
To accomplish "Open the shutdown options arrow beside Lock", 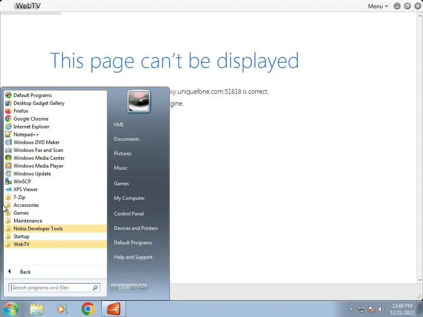I will (x=143, y=288).
